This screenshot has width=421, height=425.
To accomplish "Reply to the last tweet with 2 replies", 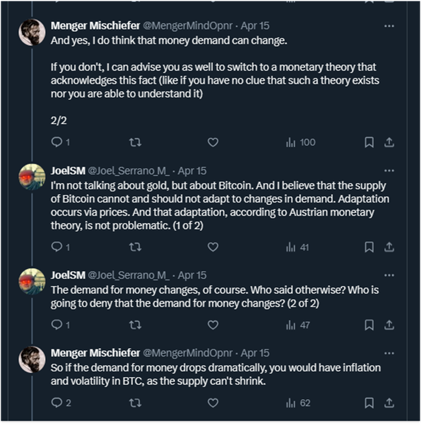I will coord(56,403).
